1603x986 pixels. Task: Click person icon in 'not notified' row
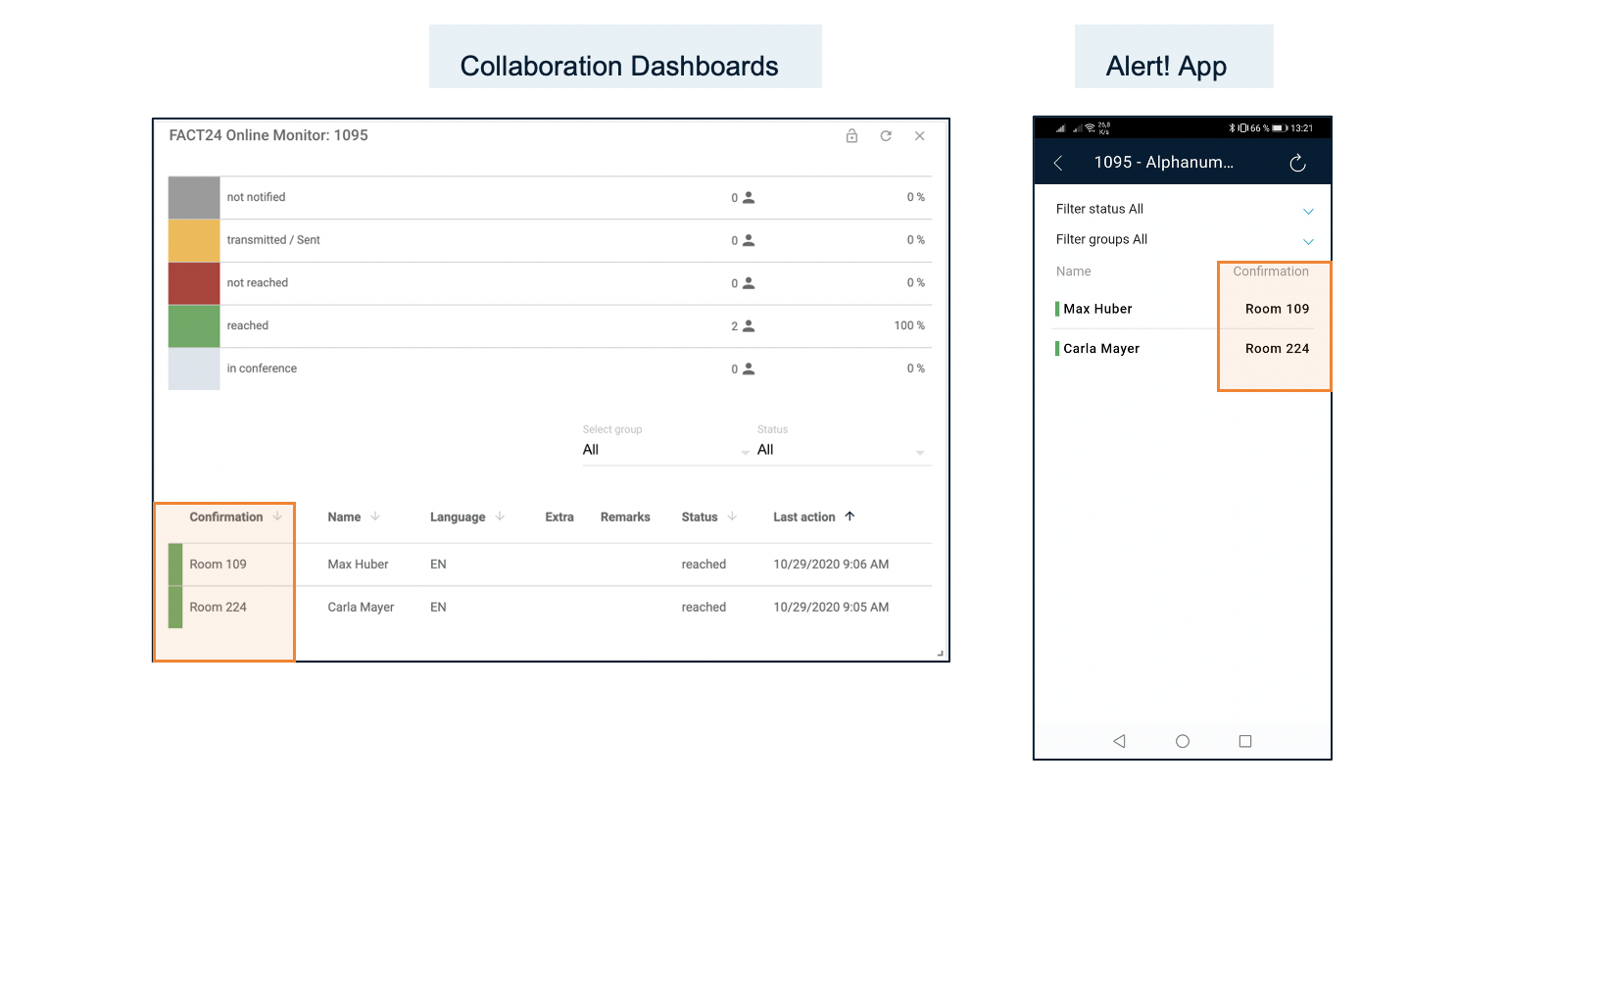[x=749, y=197]
